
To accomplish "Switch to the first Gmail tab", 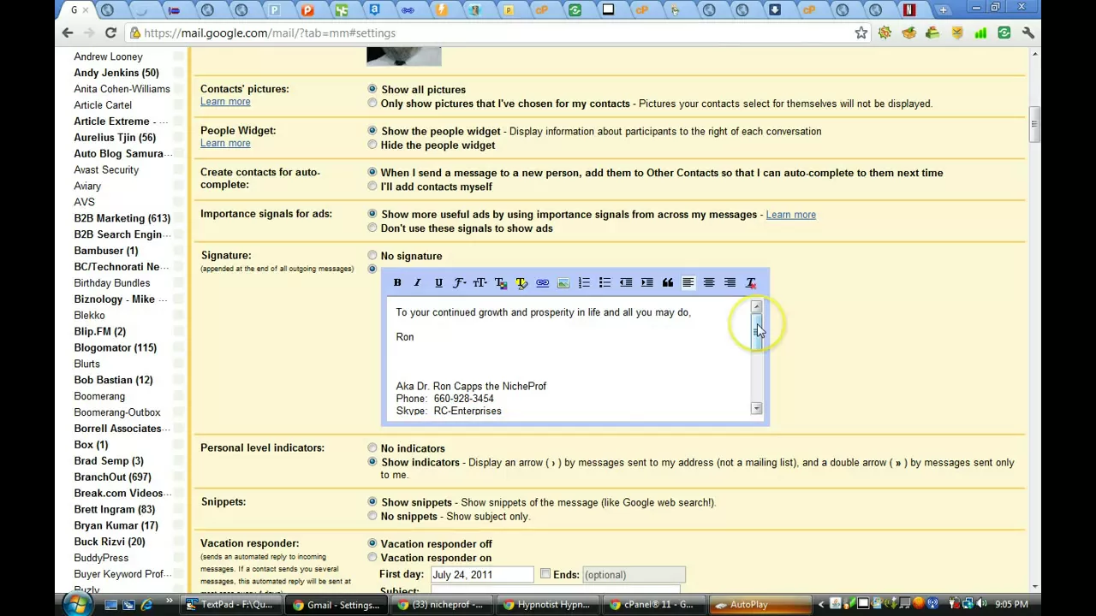I will coord(77,10).
